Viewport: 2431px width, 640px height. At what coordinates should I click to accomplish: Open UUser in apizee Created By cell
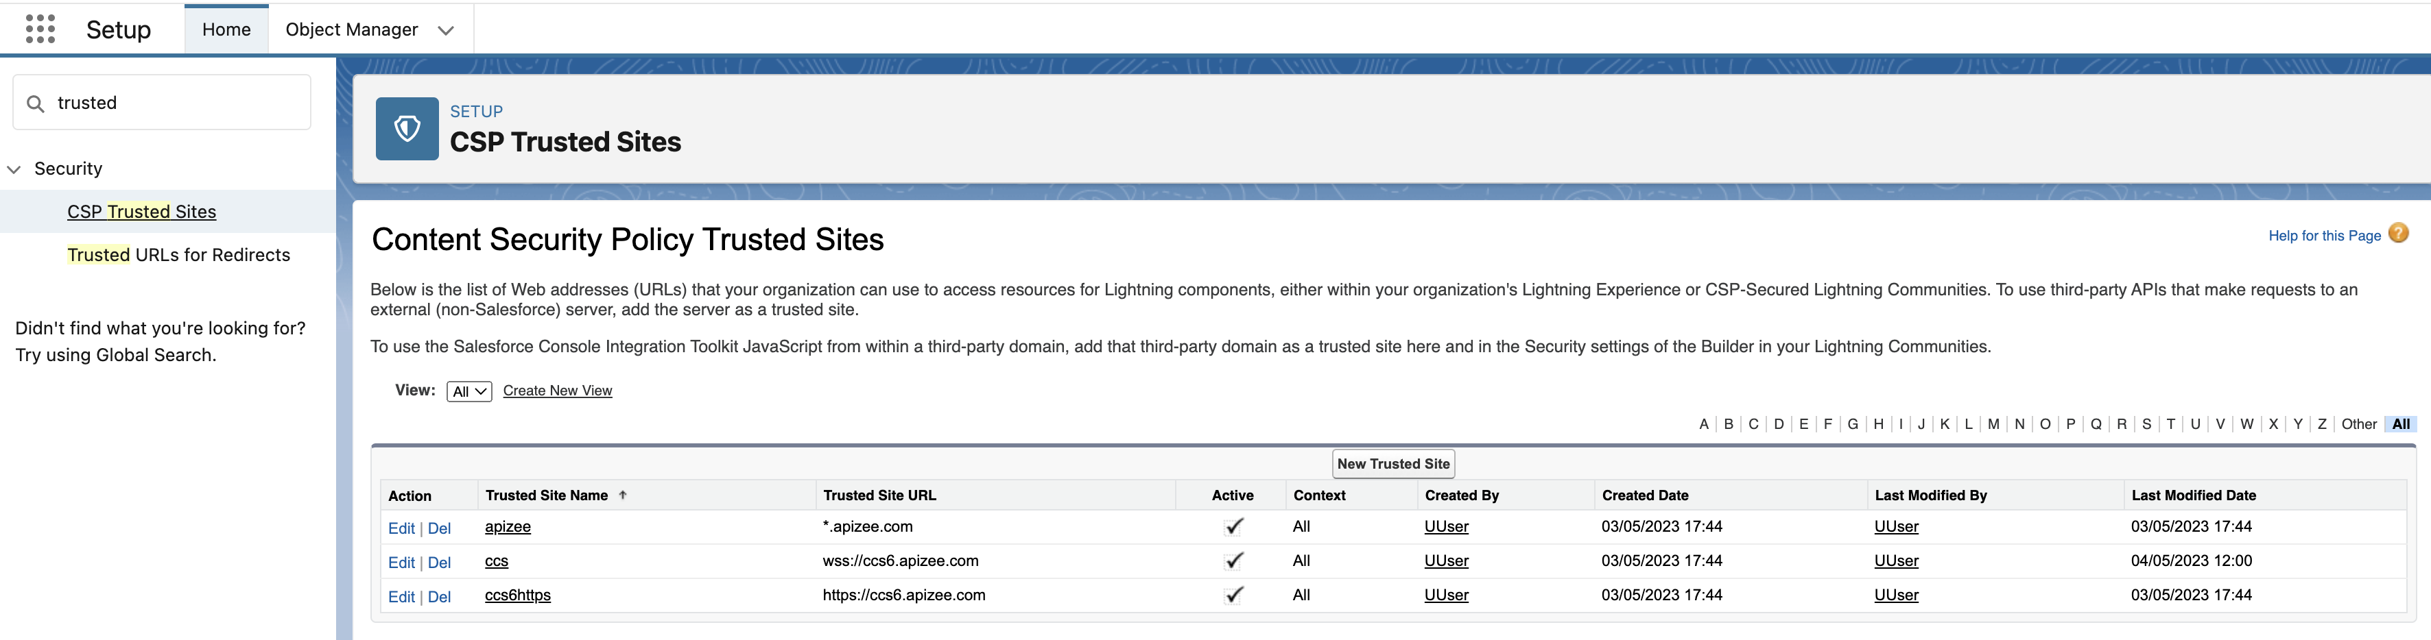tap(1446, 527)
